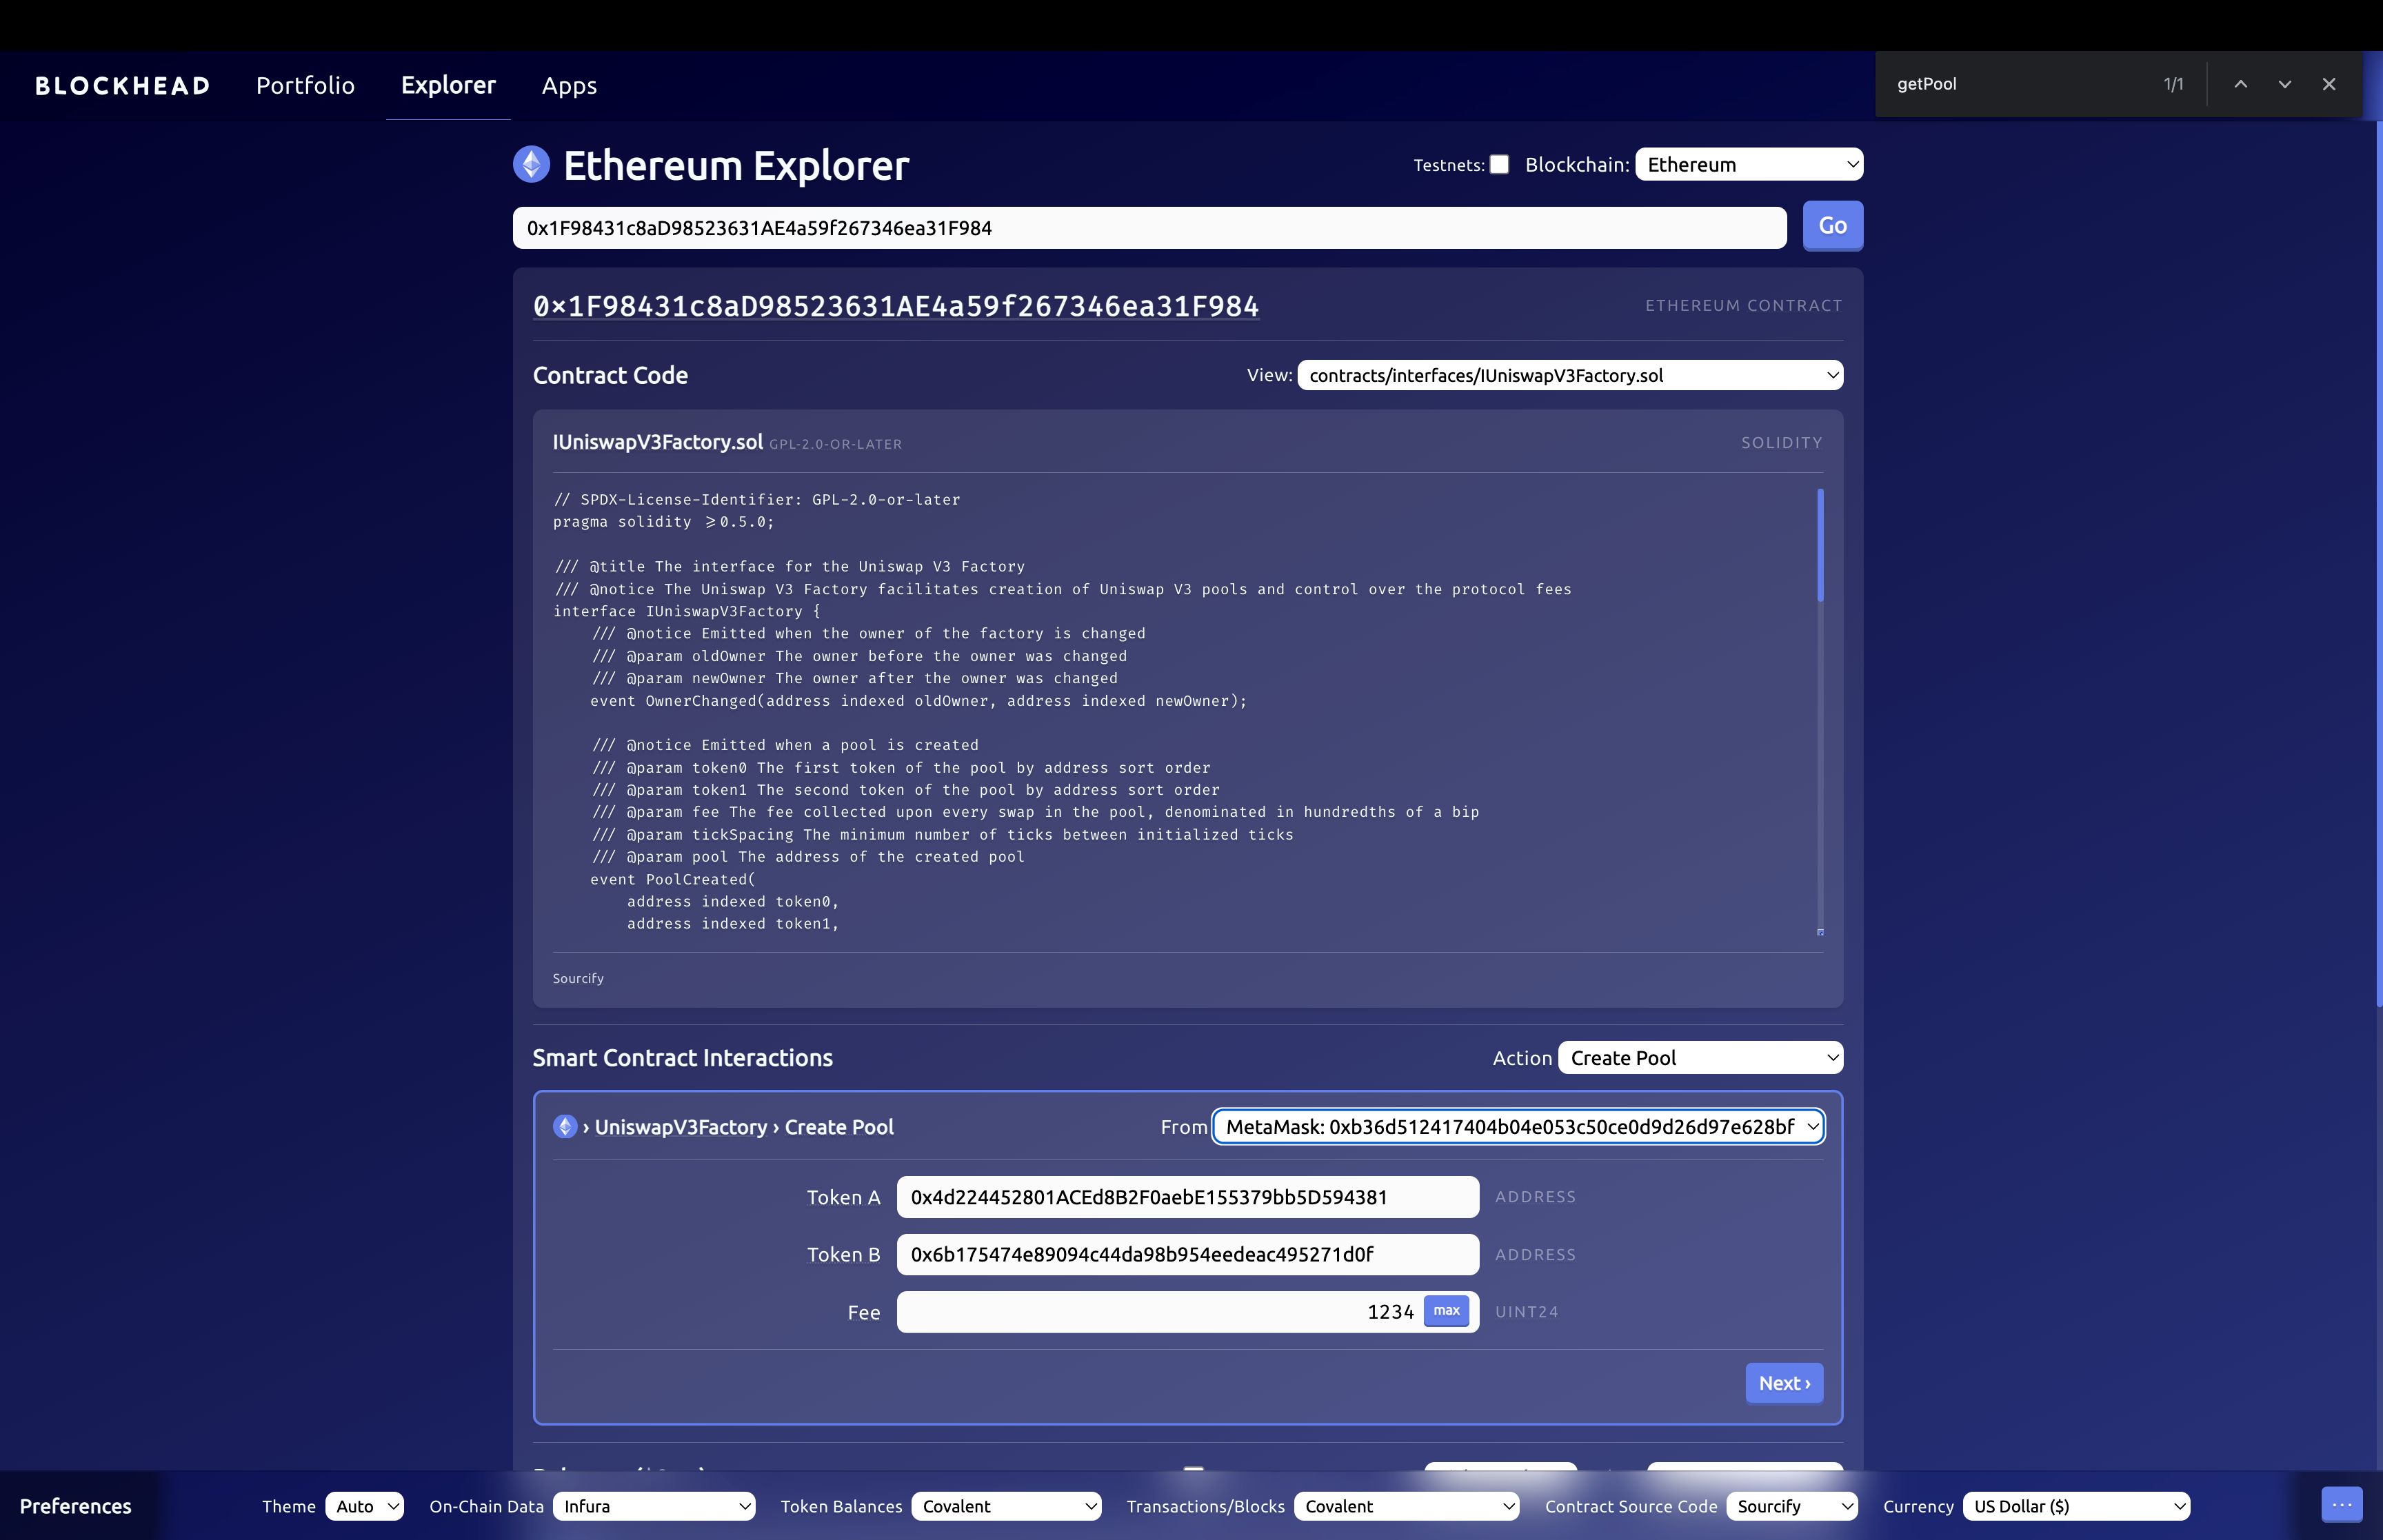
Task: Open the Currency dropdown showing US Dollar
Action: click(x=2076, y=1506)
